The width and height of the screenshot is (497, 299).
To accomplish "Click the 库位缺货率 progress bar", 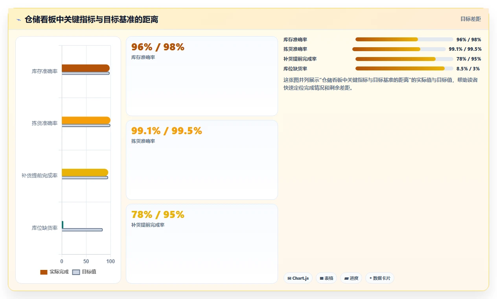I will pyautogui.click(x=404, y=68).
